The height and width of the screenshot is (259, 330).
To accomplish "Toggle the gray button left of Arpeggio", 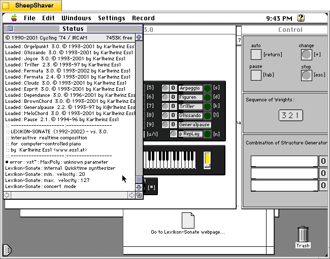I will coord(165,88).
